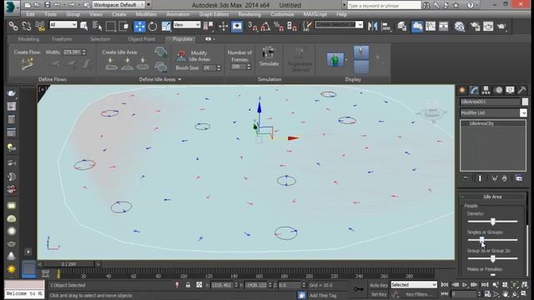
Task: Expand the Help icon dropdown arrow
Action: pos(476,5)
